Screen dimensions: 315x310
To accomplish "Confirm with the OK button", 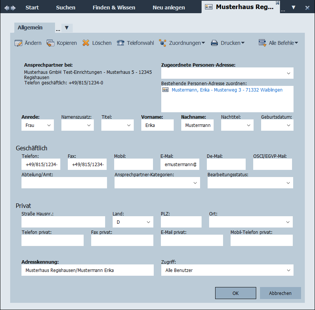I will pyautogui.click(x=235, y=293).
